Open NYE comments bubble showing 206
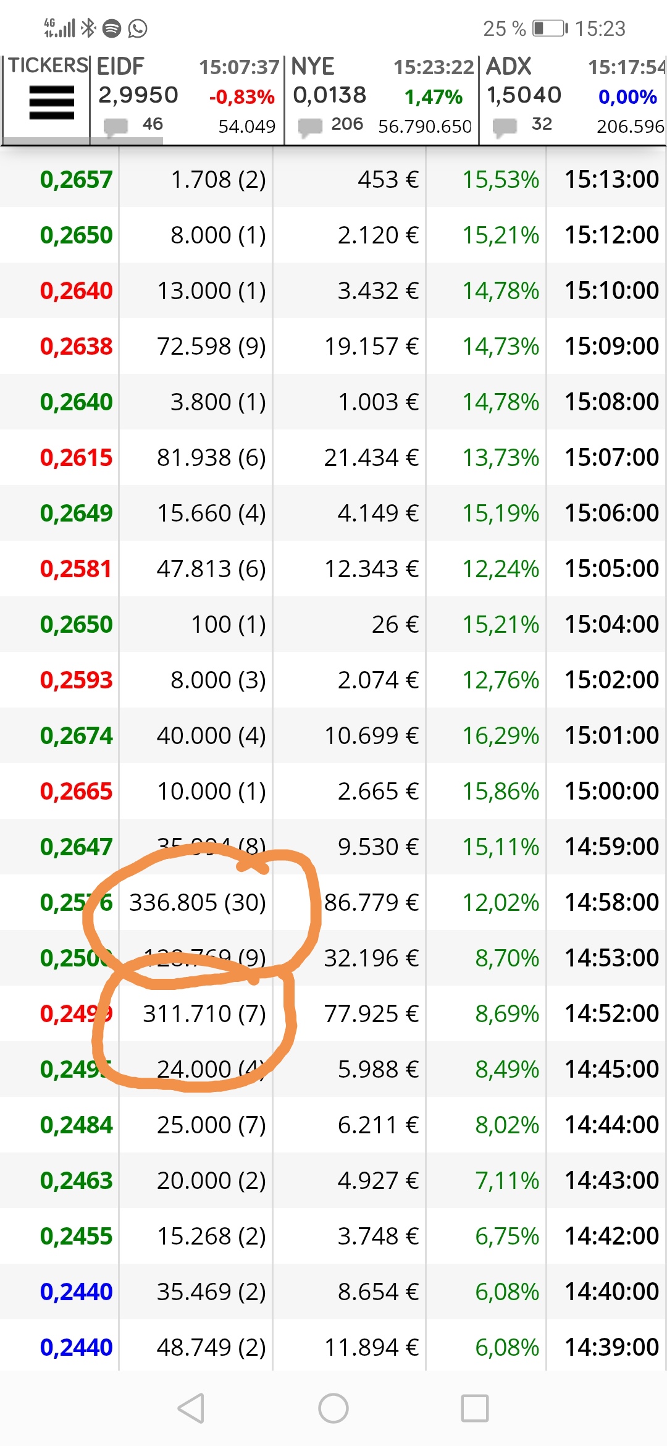The width and height of the screenshot is (667, 1446). tap(310, 127)
